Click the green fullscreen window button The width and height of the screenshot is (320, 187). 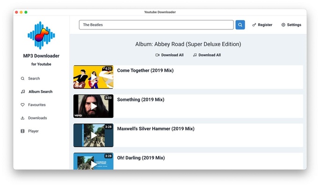point(26,12)
